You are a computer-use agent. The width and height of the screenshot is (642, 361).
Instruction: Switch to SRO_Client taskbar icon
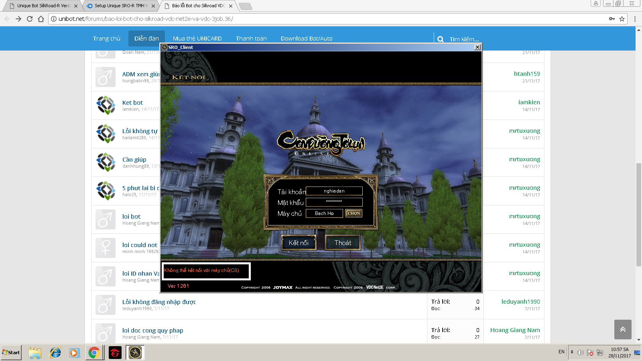[x=135, y=353]
